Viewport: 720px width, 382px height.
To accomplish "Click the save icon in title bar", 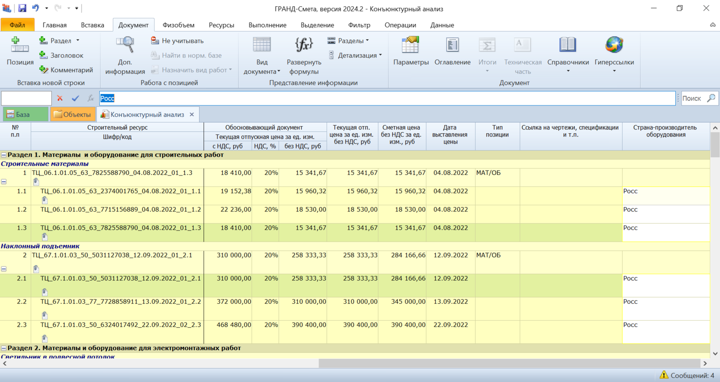I will [x=22, y=8].
